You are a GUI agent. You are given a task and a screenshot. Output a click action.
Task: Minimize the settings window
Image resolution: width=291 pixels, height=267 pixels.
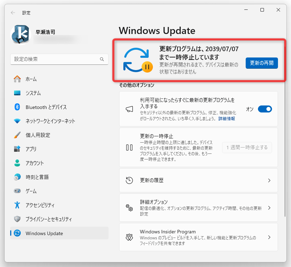[x=246, y=10]
